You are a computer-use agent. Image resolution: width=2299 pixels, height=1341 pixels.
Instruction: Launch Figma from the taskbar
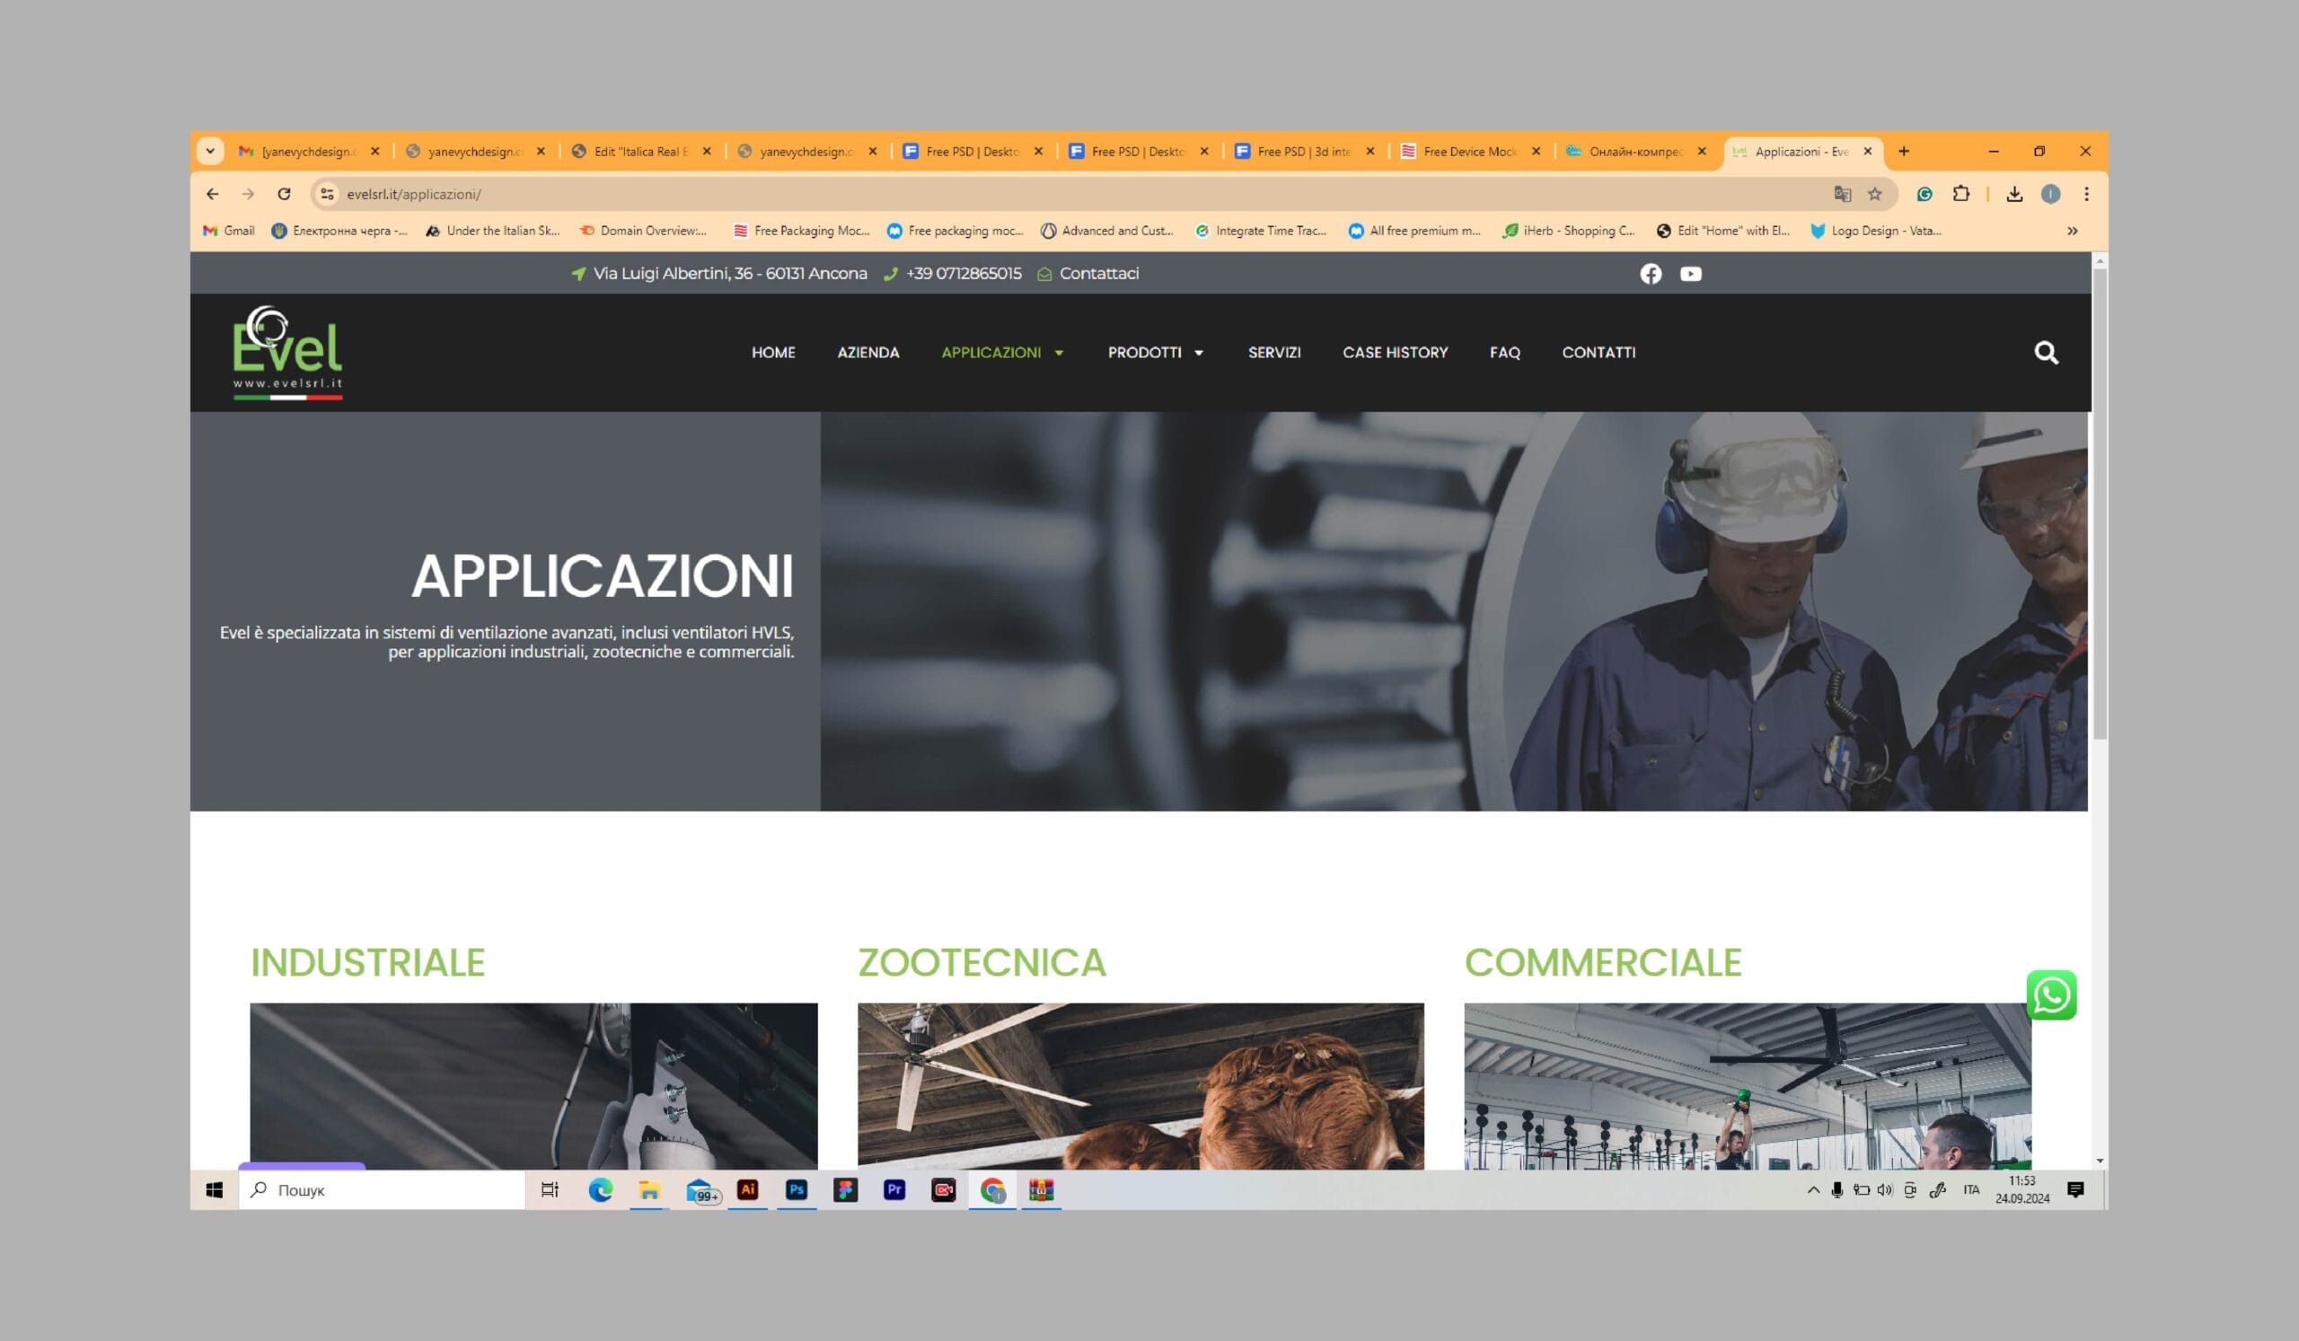pos(845,1189)
